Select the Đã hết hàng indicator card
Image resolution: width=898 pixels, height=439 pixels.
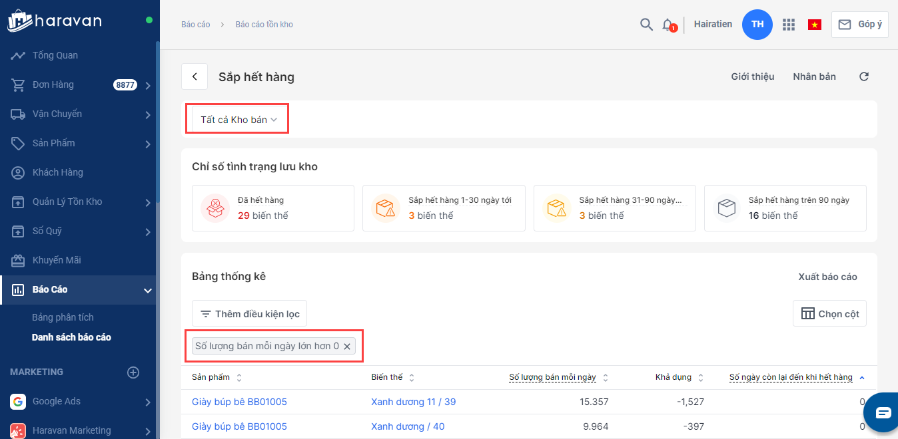tap(272, 208)
